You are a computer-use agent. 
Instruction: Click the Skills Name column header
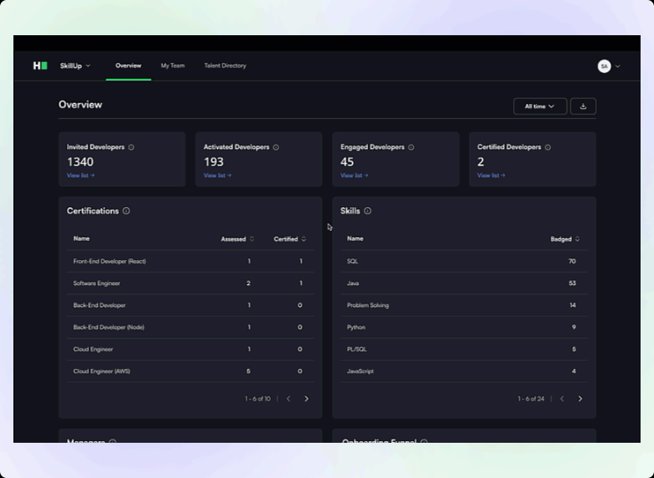(355, 239)
